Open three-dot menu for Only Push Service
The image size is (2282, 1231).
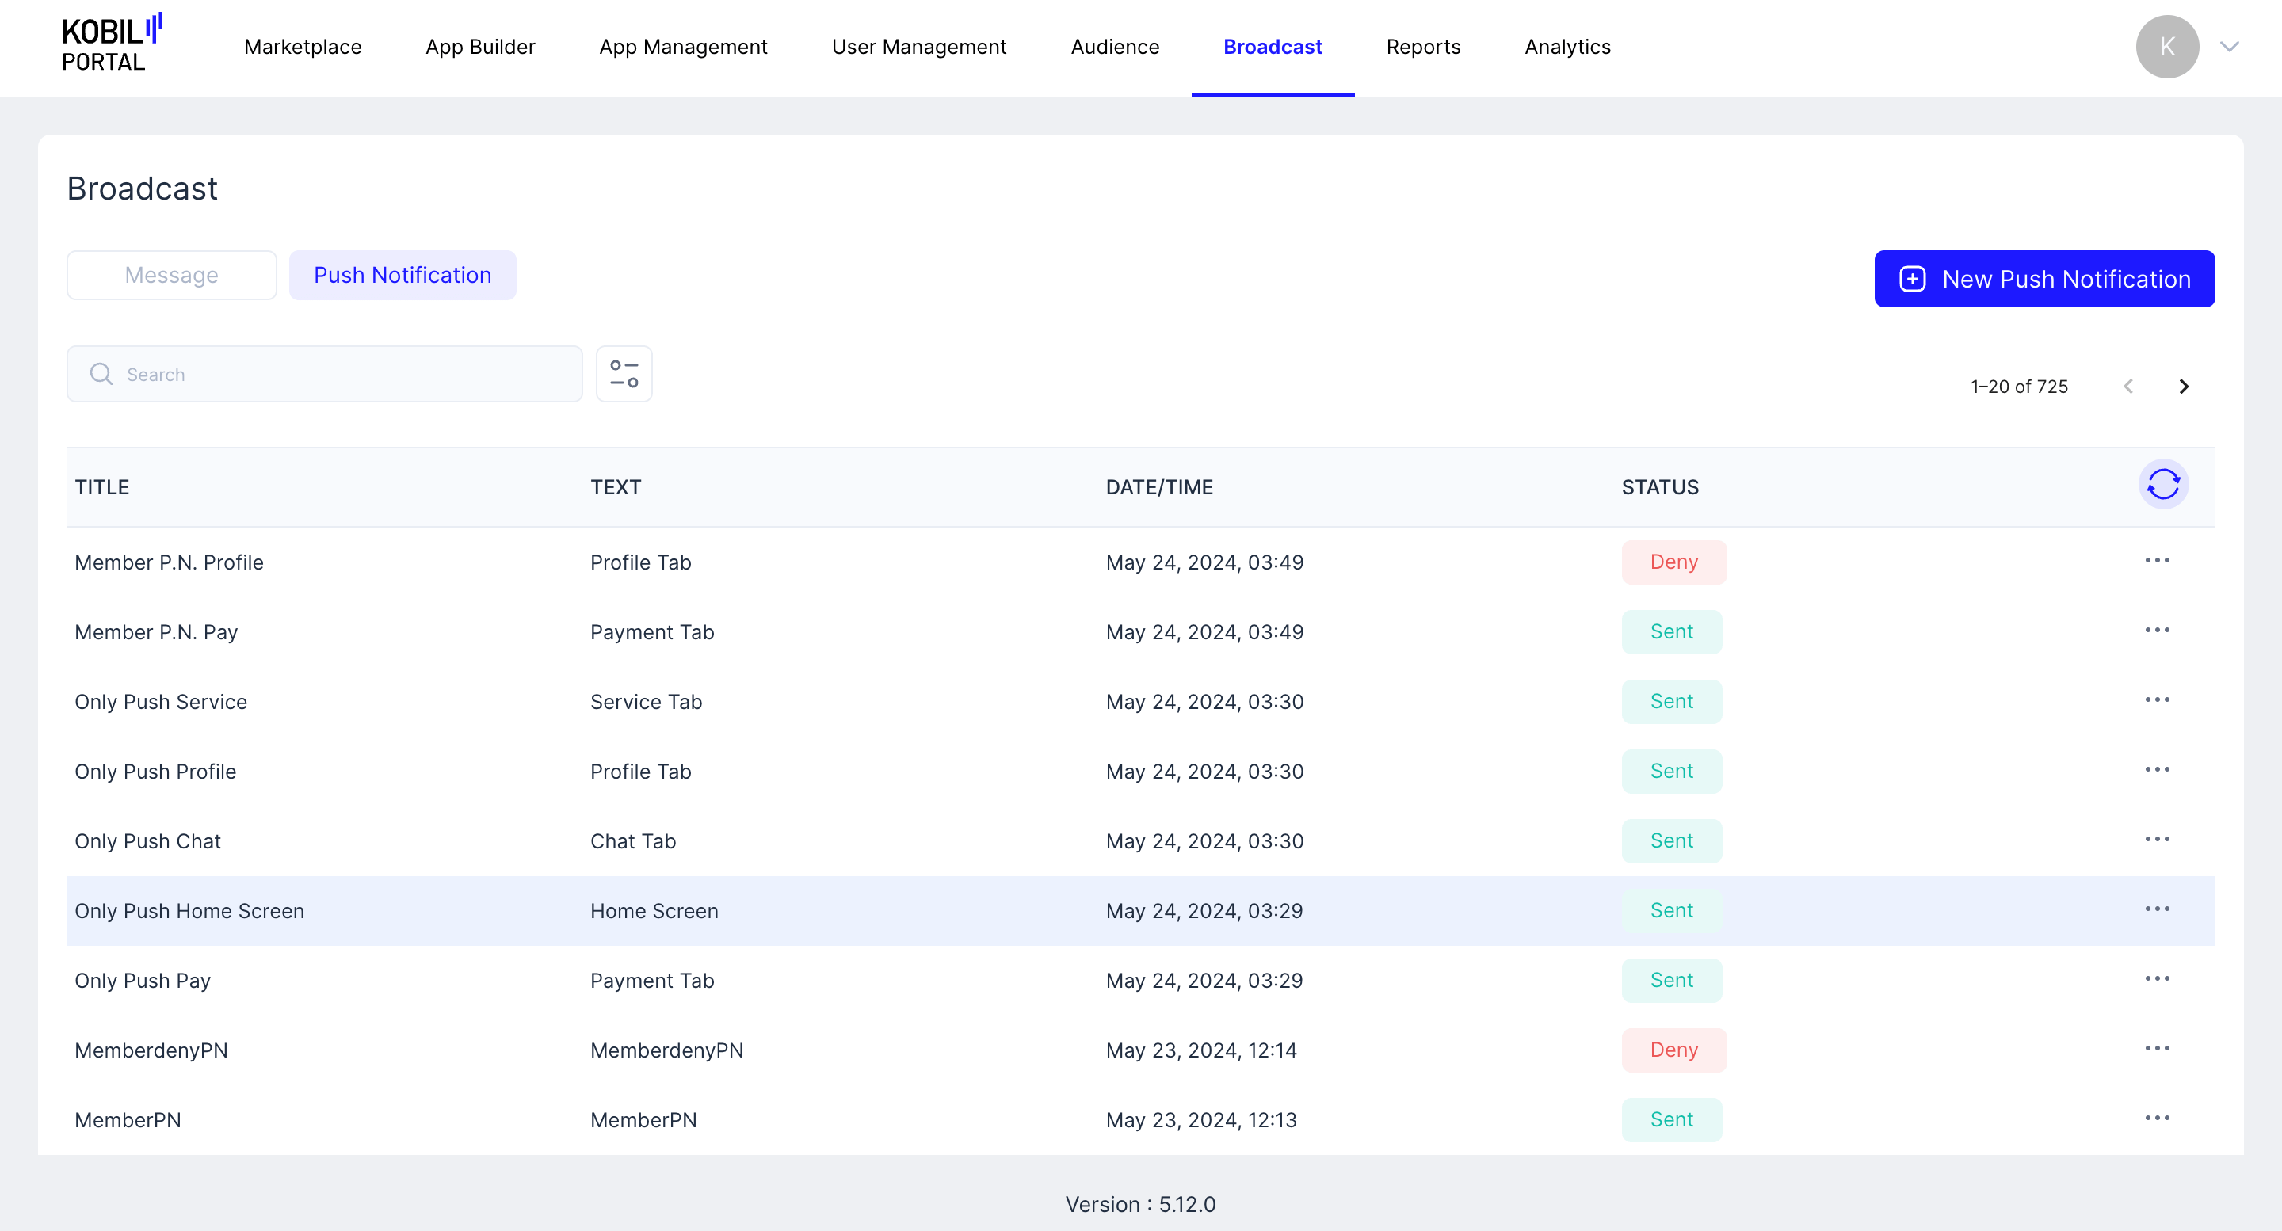(2156, 700)
